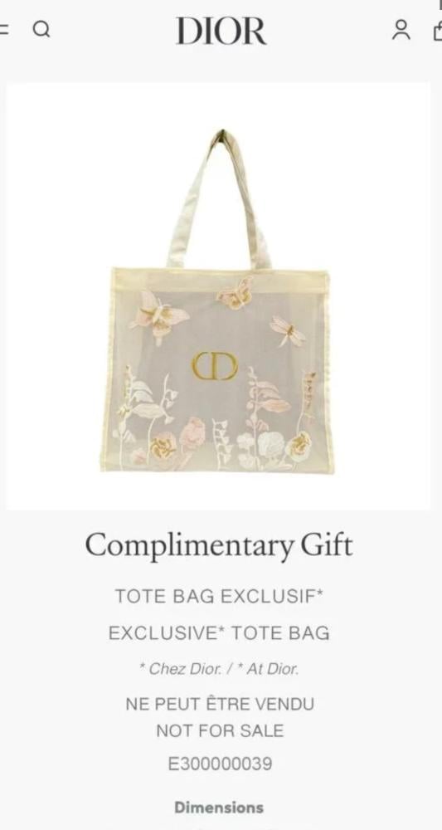Screen dimensions: 442x830
Task: Click the dragonfly embroidery on bag
Action: [288, 331]
